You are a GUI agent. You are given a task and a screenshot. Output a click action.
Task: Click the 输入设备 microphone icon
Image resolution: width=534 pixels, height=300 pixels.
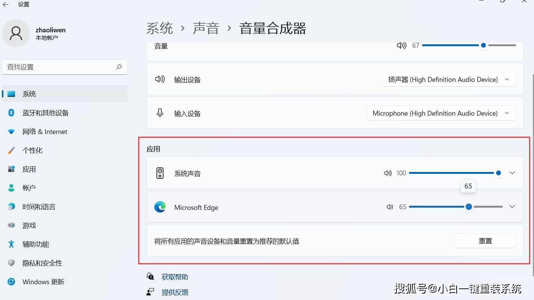[160, 113]
